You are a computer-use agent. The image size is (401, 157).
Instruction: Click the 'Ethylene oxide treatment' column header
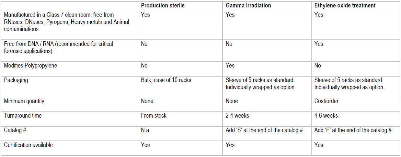coord(345,6)
